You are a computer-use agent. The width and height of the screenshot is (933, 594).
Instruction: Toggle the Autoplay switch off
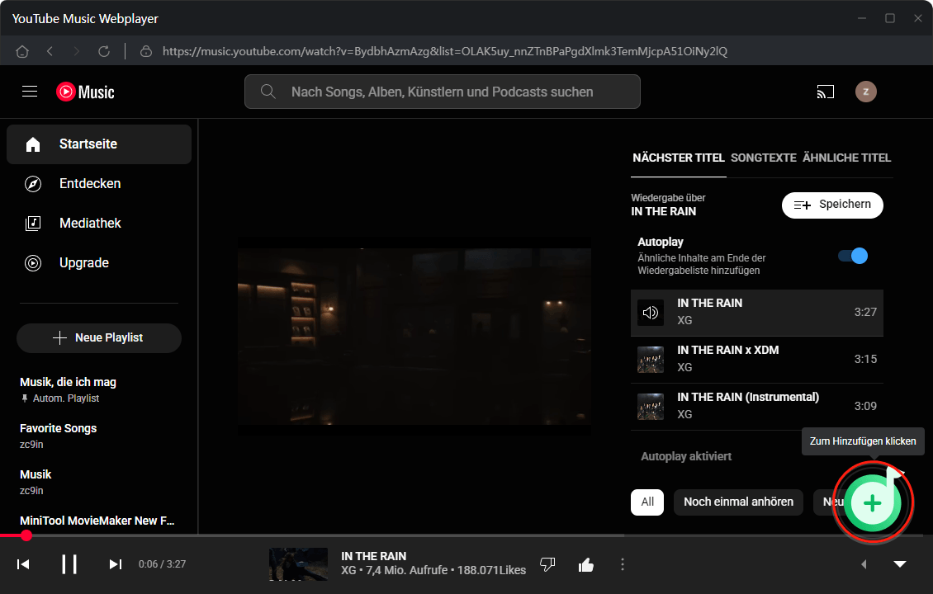pos(853,256)
